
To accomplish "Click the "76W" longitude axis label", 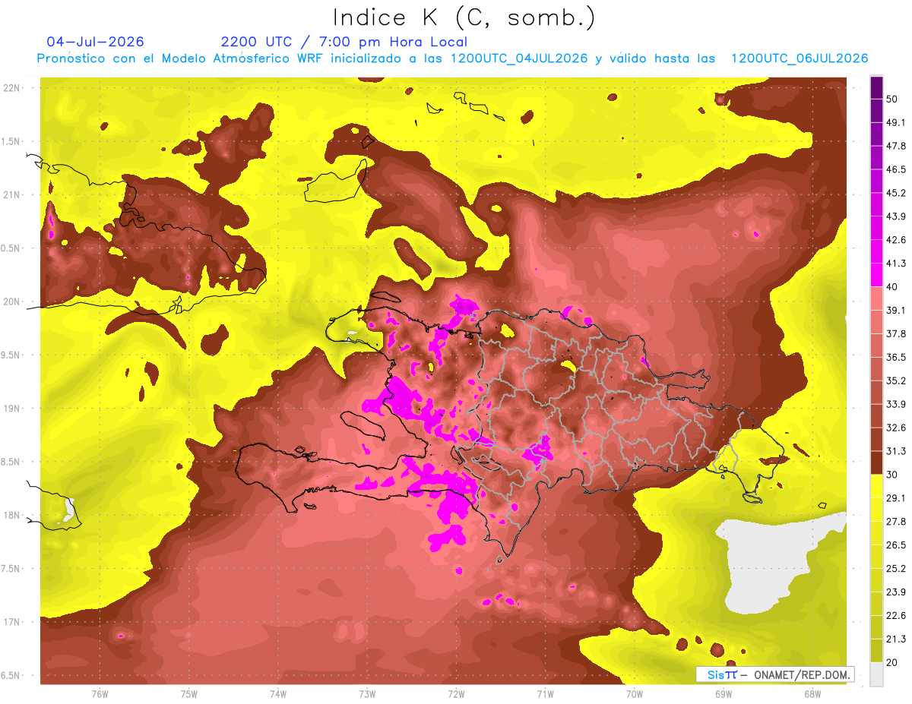I will tap(100, 694).
